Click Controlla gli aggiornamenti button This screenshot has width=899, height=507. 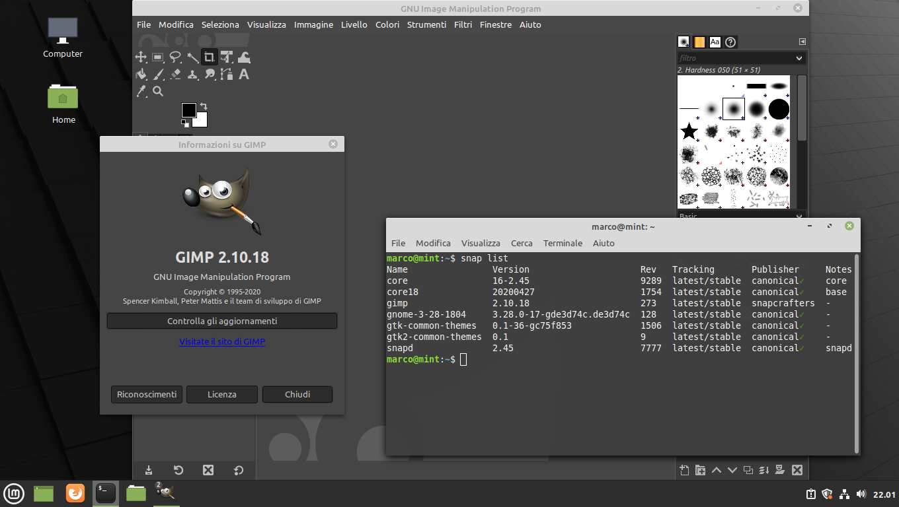coord(222,321)
